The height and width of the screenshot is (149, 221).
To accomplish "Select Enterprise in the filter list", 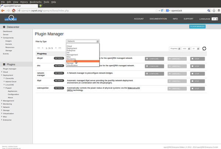I will [83, 50].
